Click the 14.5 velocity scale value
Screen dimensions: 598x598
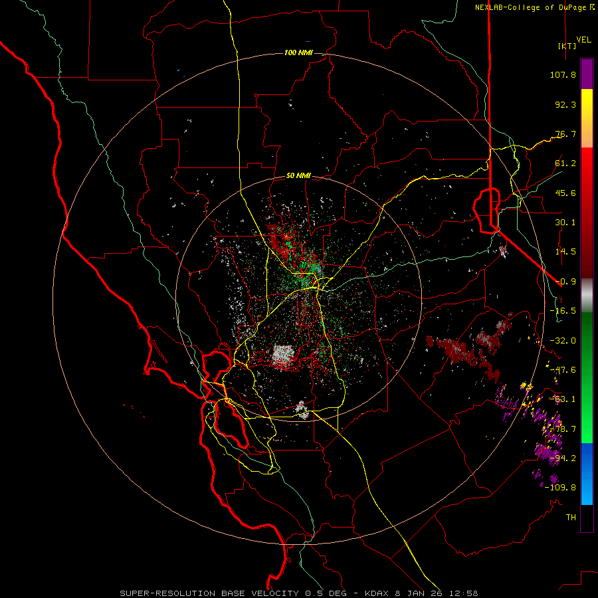click(565, 252)
